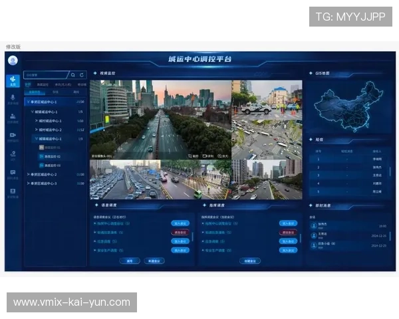The width and height of the screenshot is (399, 319).
Task: Click the 即时消息 list scrollbar
Action: click(390, 237)
